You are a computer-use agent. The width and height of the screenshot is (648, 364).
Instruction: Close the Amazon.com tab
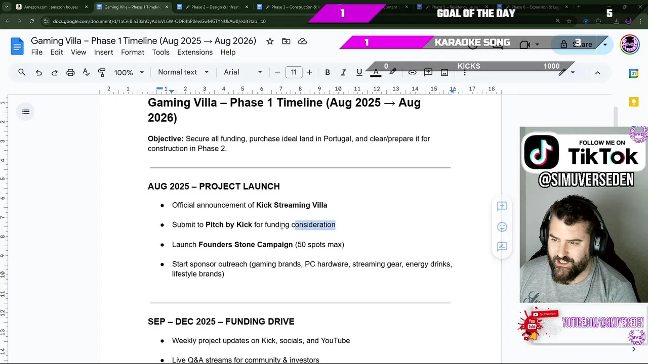(86, 7)
